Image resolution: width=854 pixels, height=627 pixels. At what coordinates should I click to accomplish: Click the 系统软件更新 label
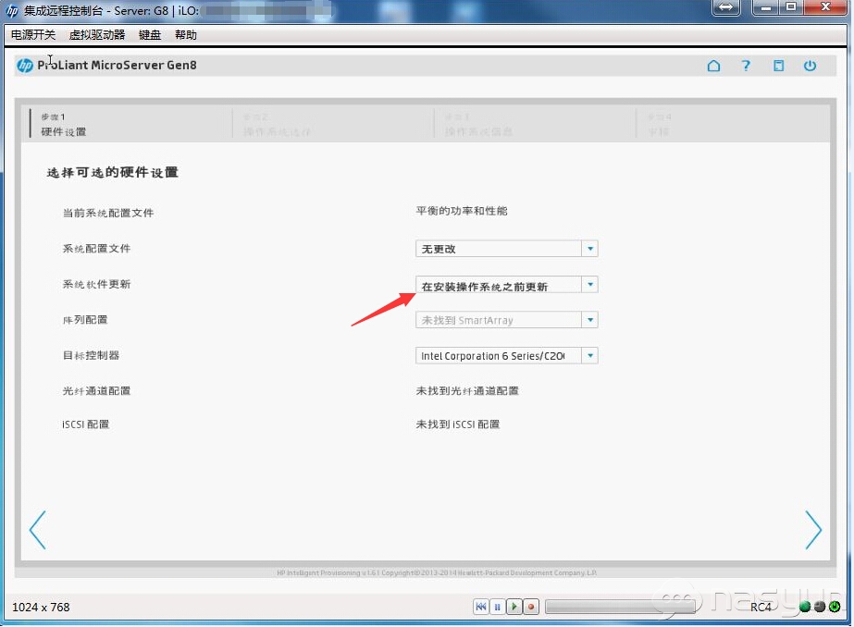tap(96, 284)
